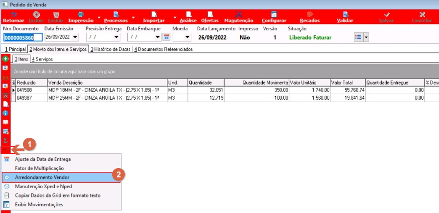The image size is (439, 213).
Task: Choose Ajuste da Data de Entrega
Action: point(62,159)
